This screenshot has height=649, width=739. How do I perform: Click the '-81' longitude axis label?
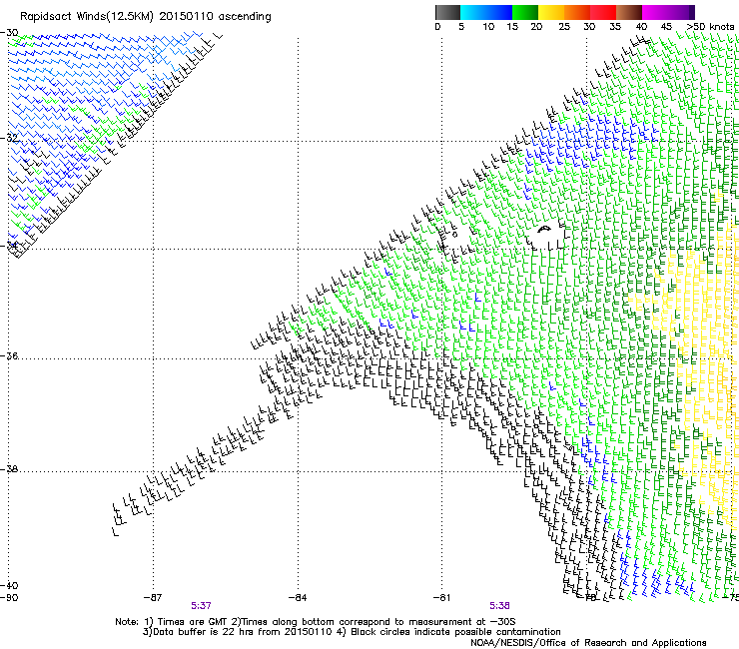coord(441,597)
